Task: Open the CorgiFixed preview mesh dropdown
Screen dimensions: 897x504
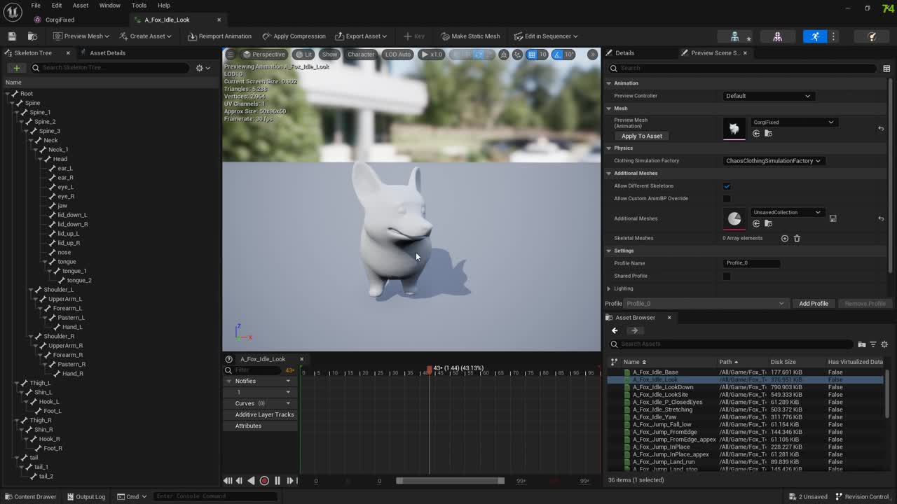Action: pyautogui.click(x=794, y=122)
